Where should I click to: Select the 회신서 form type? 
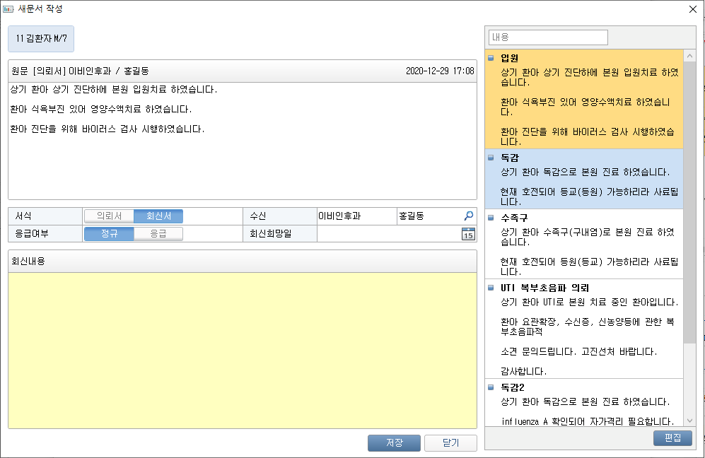click(158, 216)
